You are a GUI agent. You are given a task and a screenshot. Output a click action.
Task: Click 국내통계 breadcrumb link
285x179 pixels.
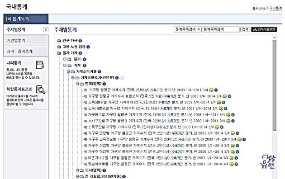pyautogui.click(x=275, y=8)
